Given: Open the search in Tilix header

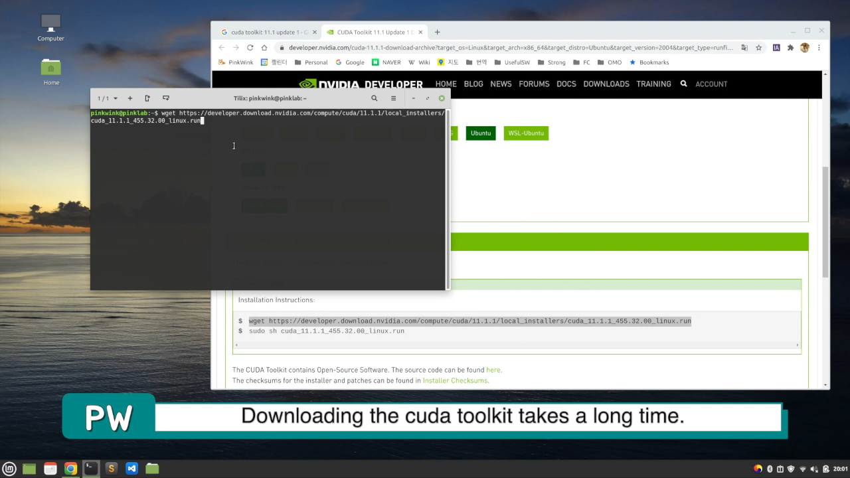Looking at the screenshot, I should point(375,98).
